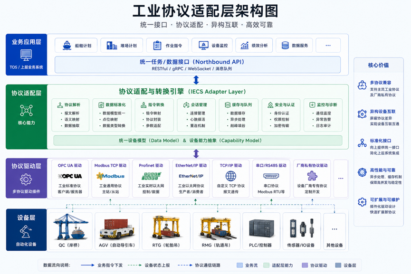Click the computer icon in 业务应用层 block

[x=26, y=55]
